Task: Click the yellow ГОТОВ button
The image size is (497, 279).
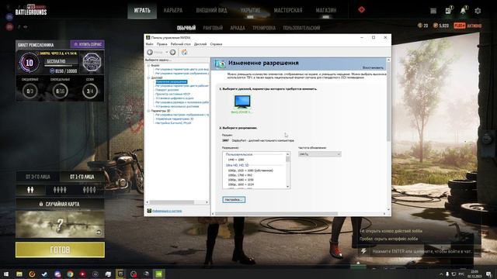Action: (x=60, y=250)
